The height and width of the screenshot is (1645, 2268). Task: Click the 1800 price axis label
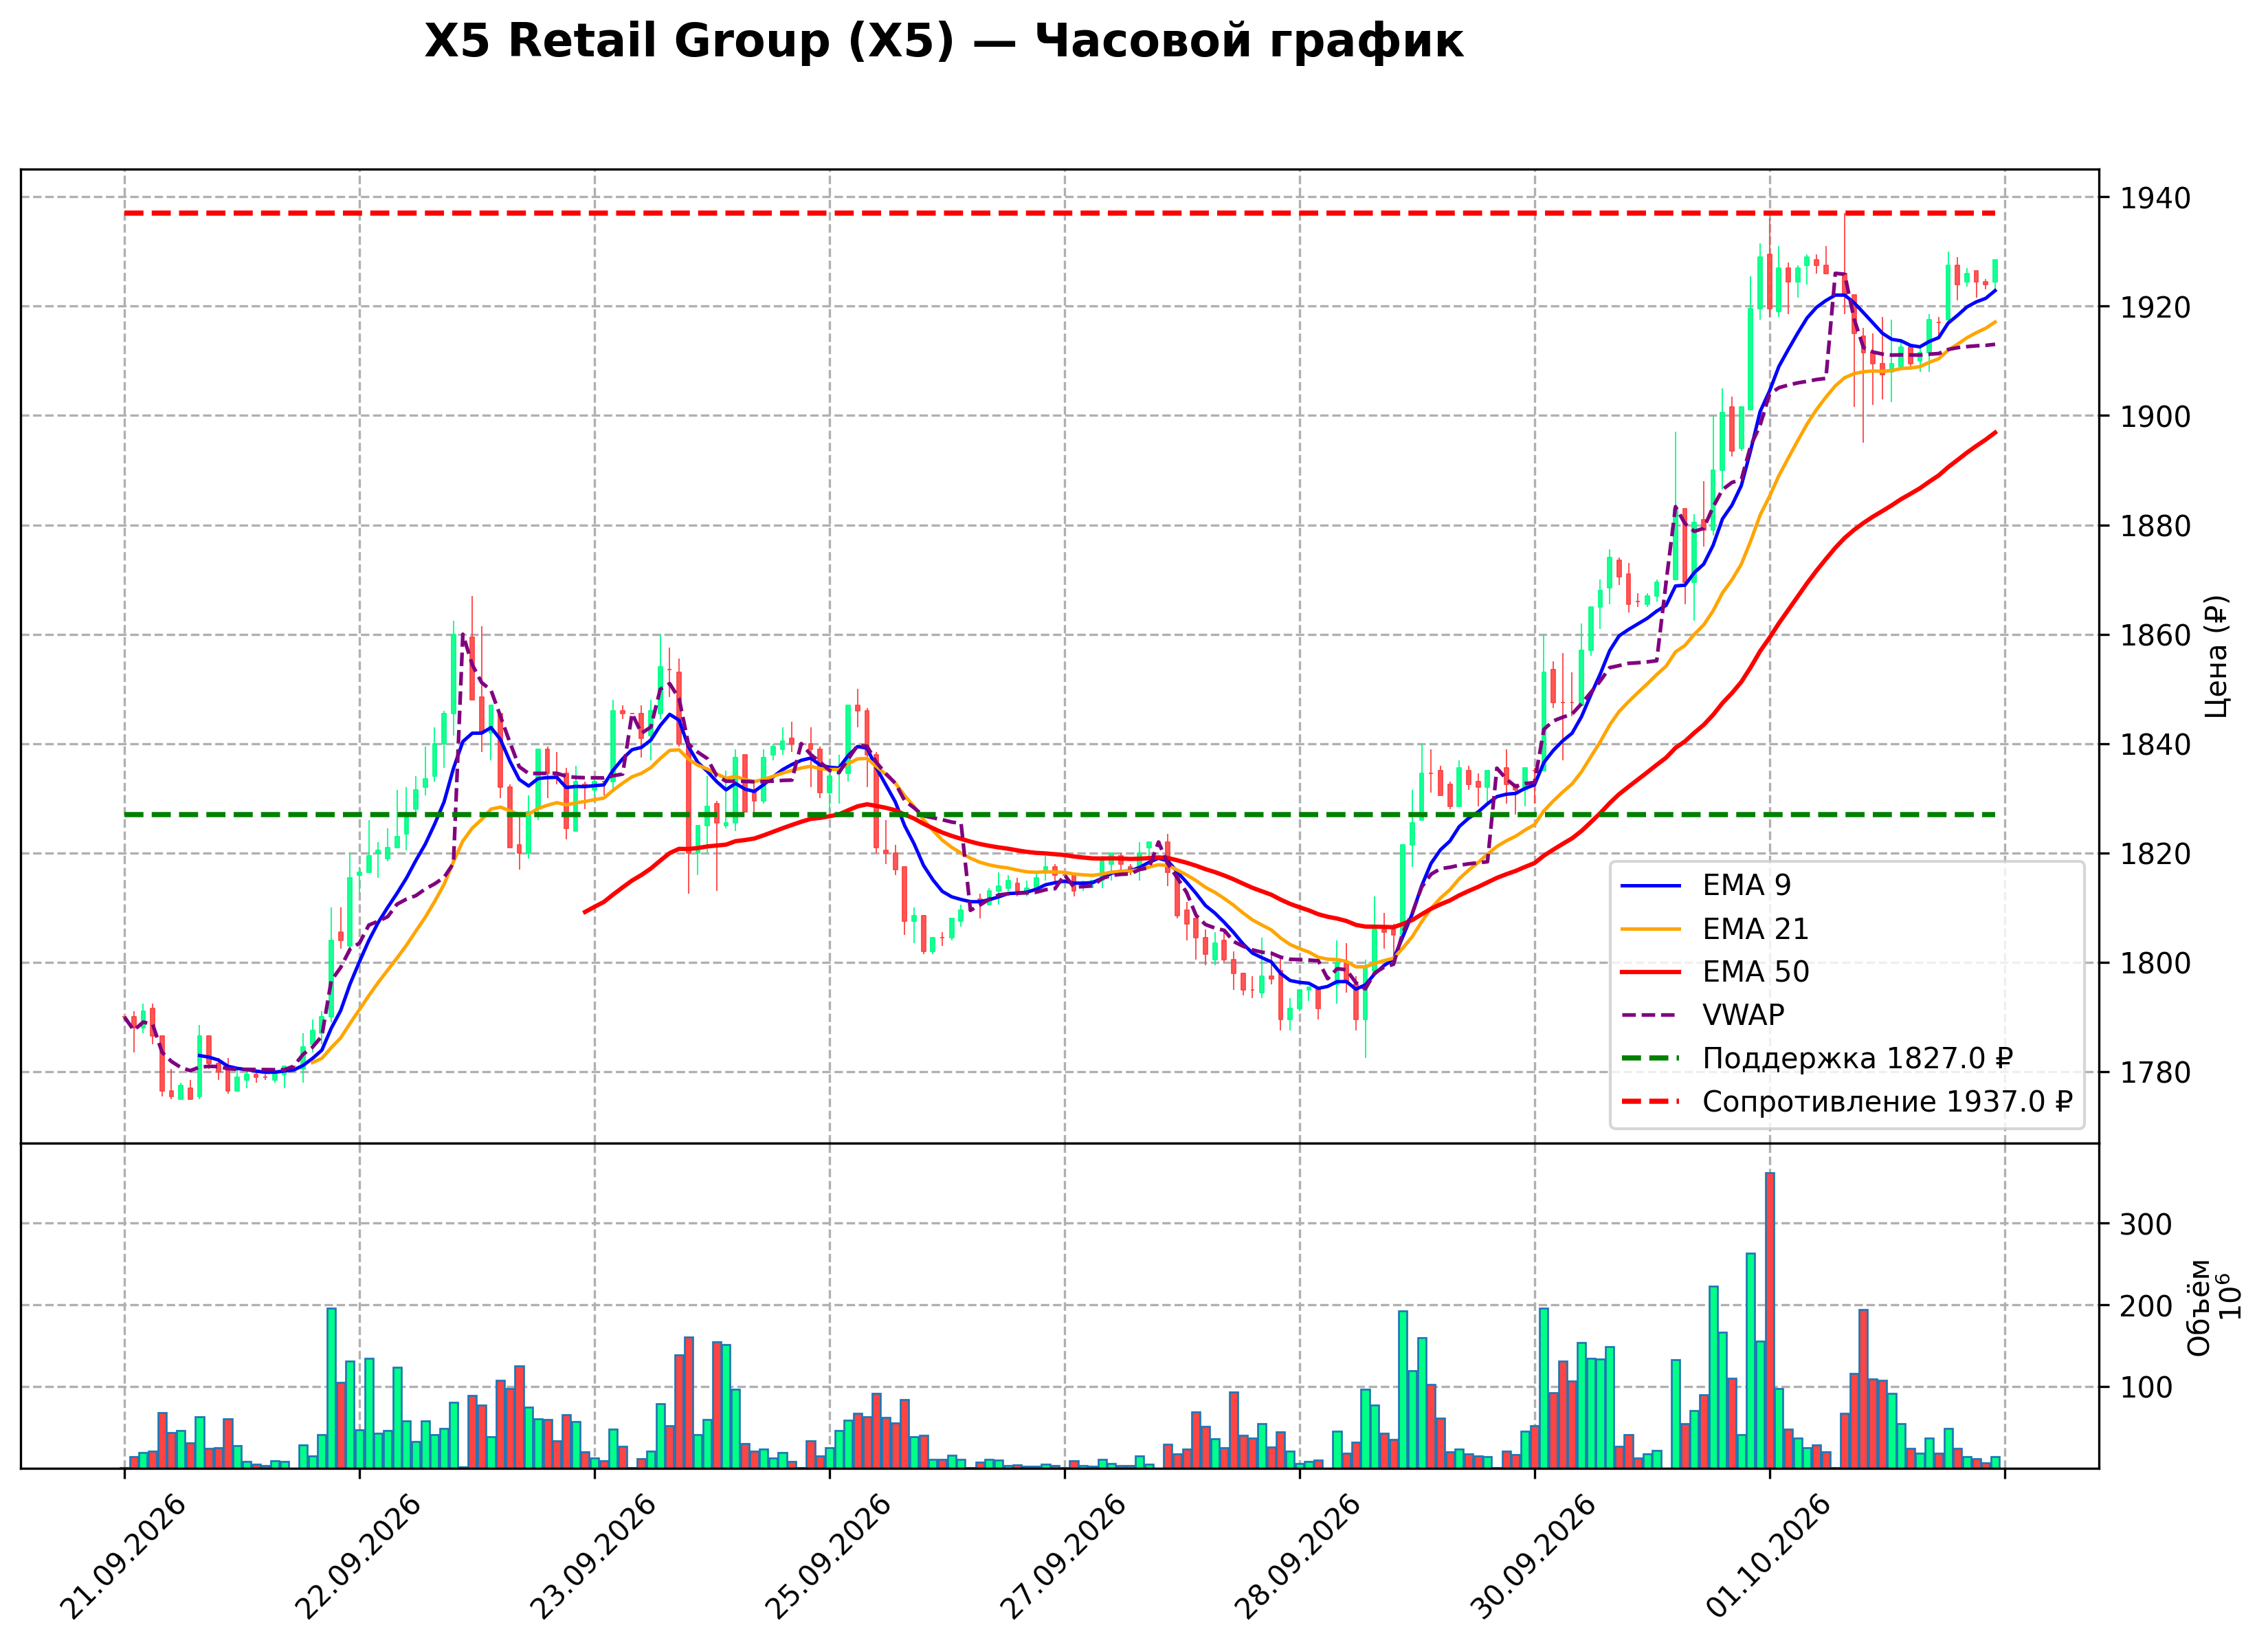point(2156,963)
